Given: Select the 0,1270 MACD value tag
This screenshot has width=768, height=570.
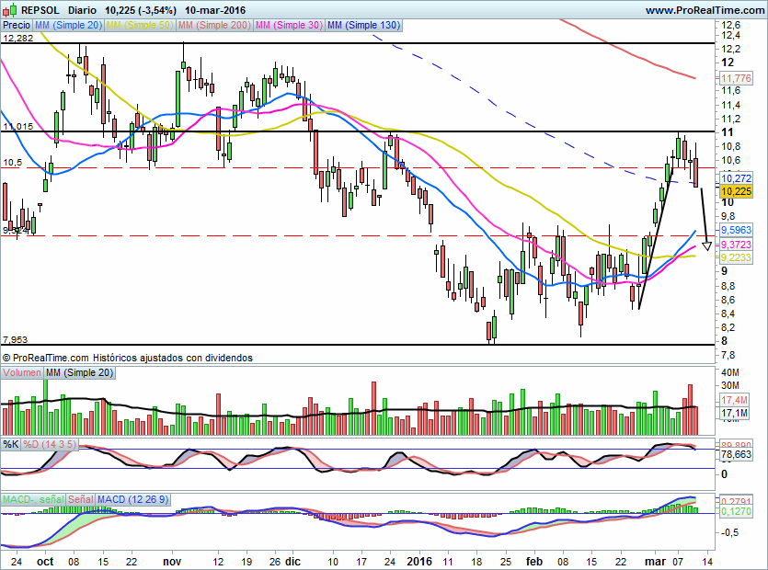Looking at the screenshot, I should 736,511.
